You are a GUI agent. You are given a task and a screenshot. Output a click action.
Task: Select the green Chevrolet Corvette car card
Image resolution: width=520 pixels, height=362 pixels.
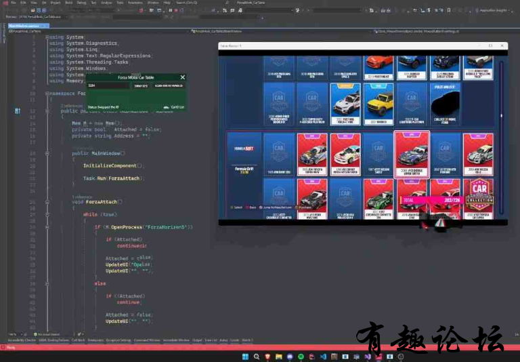pos(378,199)
